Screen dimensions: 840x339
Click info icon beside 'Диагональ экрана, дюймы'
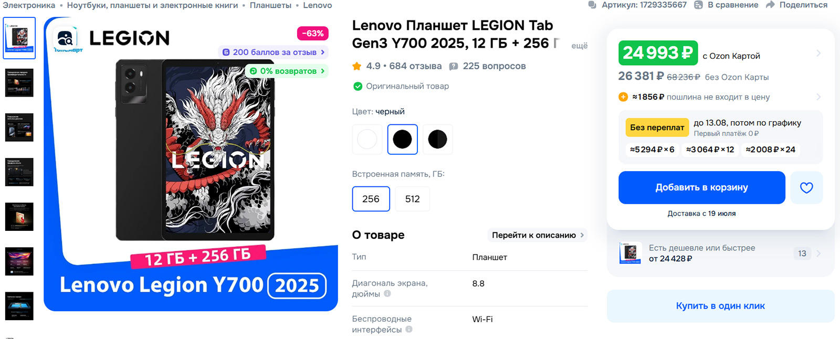point(387,294)
